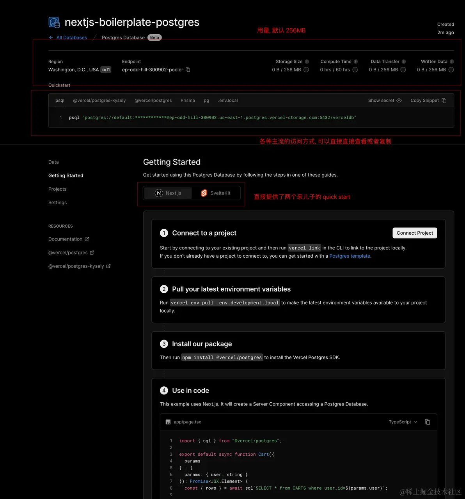The height and width of the screenshot is (499, 465).
Task: Click the Compute Time usage circle indicator
Action: click(x=355, y=70)
